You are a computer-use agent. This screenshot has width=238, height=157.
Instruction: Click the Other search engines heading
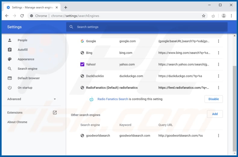pos(86,115)
